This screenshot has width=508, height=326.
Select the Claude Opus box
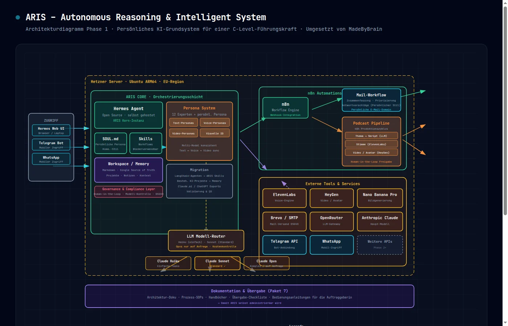pos(267,263)
